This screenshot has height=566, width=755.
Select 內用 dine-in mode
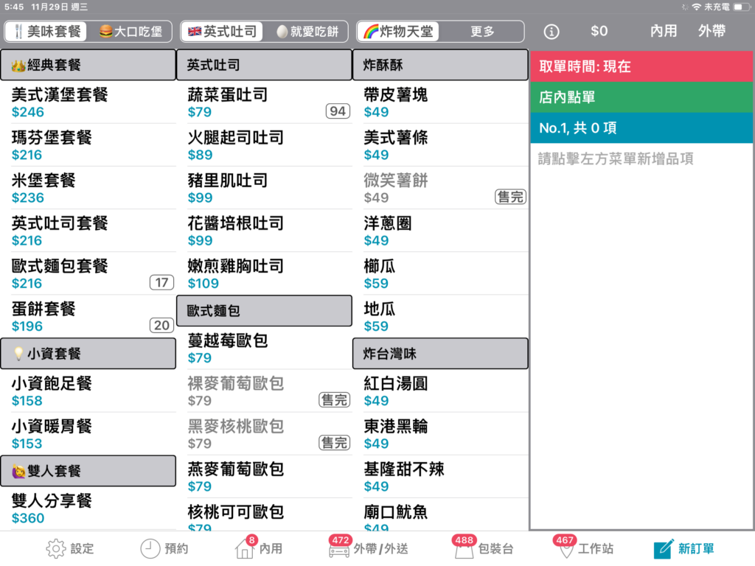coord(664,31)
